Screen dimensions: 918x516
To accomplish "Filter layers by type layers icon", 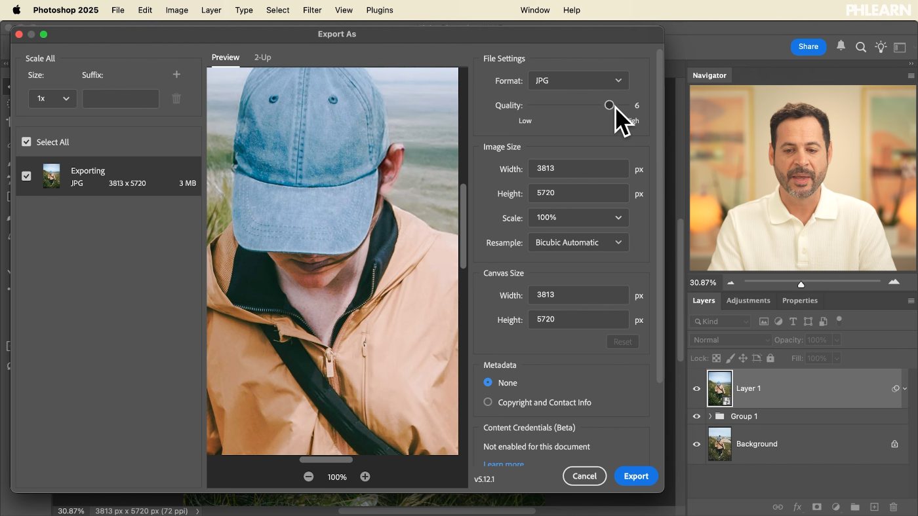I will [x=793, y=322].
